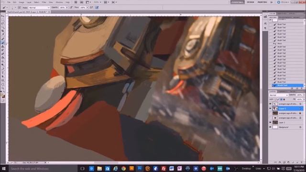Switch to Painting workspace

pos(262,2)
